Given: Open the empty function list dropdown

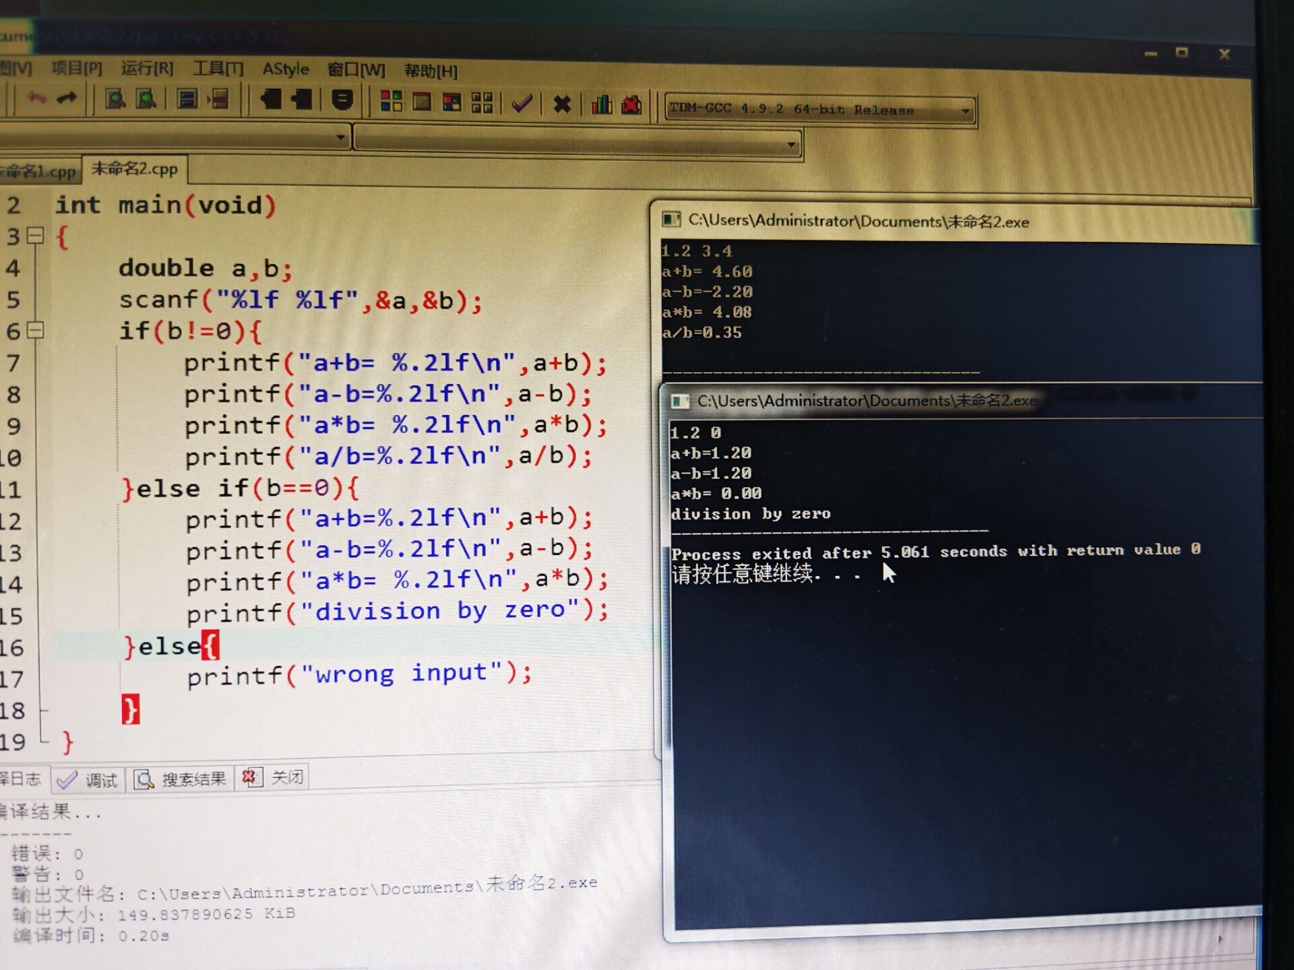Looking at the screenshot, I should pyautogui.click(x=791, y=145).
